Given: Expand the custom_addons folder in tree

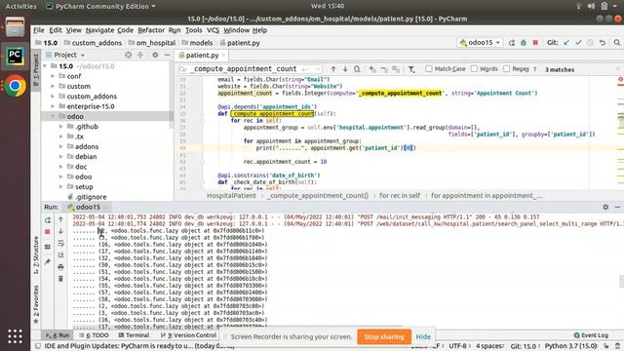Looking at the screenshot, I should pos(53,97).
